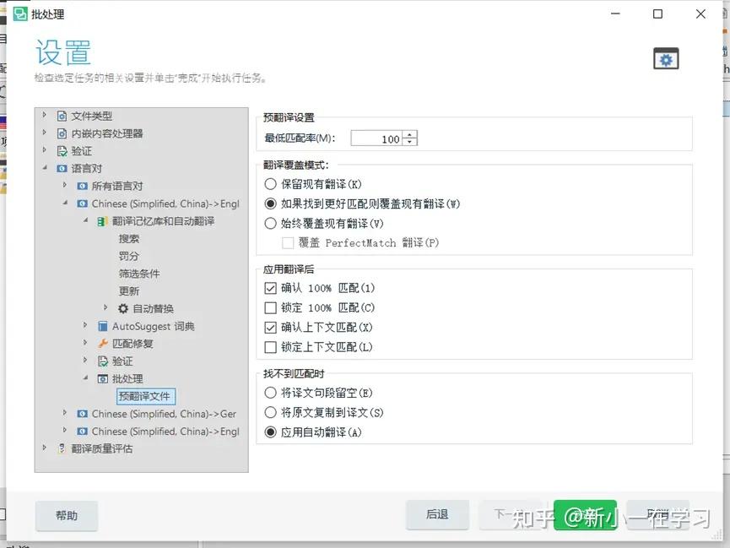
Task: Select 始终覆盖现有翻译 radio button
Action: tap(271, 224)
